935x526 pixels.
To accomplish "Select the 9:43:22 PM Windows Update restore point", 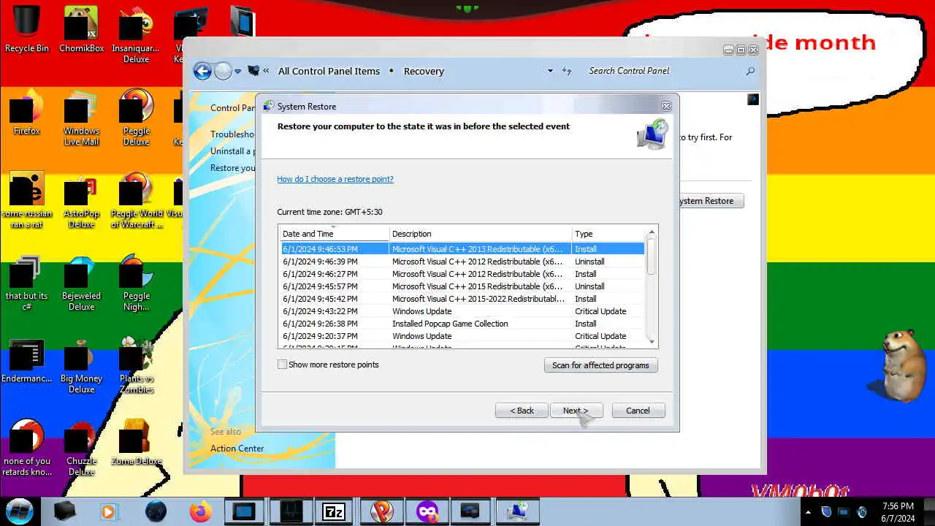I will tap(462, 311).
